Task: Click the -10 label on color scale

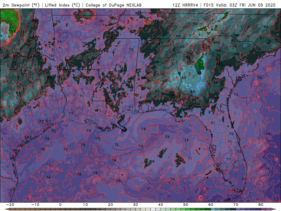Action: coord(35,205)
